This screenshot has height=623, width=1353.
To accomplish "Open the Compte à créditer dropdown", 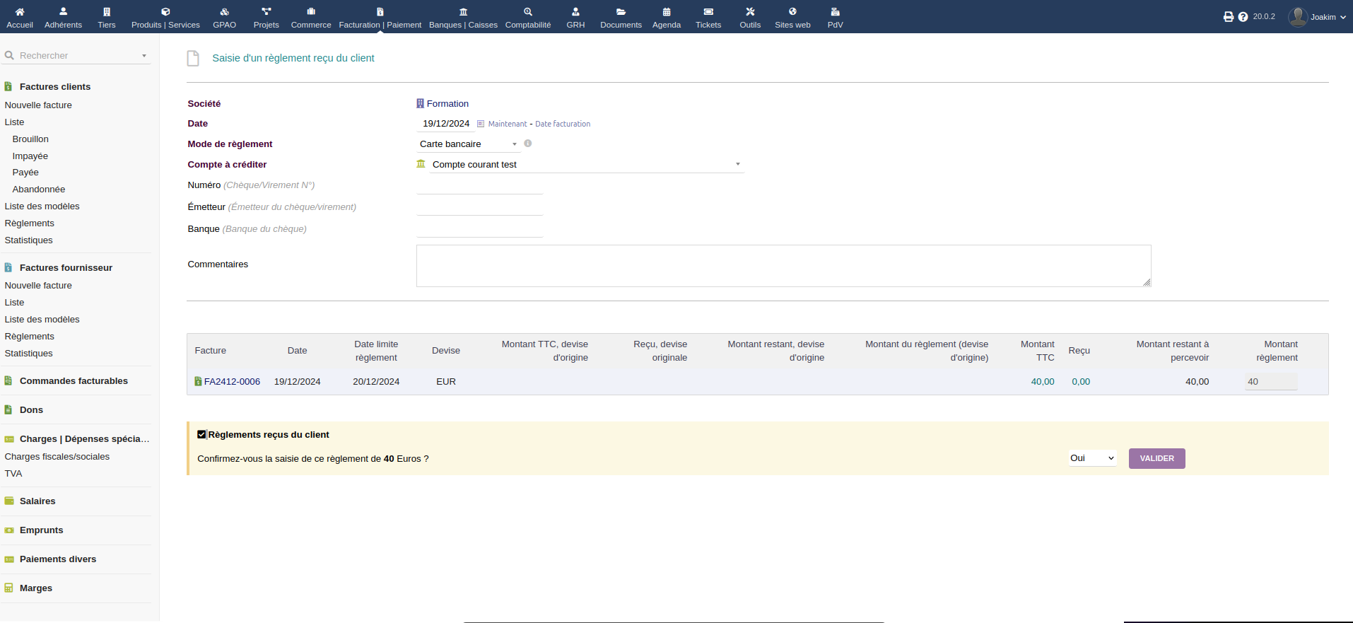I will 586,165.
